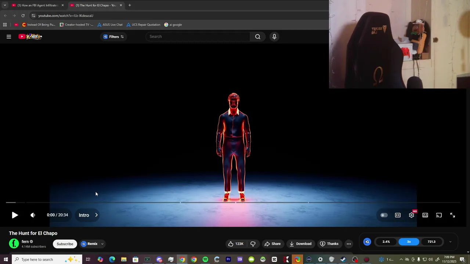View site information icon in address bar

(33, 16)
